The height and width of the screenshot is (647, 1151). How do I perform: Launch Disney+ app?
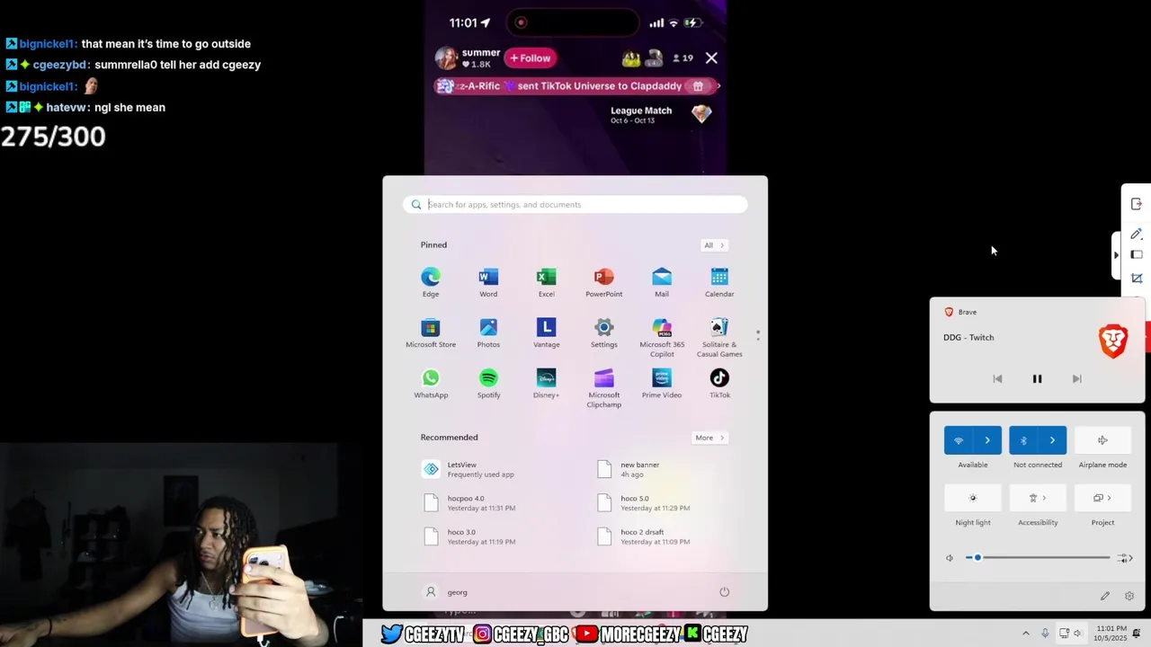tap(546, 383)
